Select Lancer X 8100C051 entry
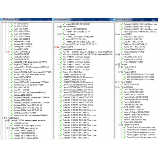 [x=78, y=95]
